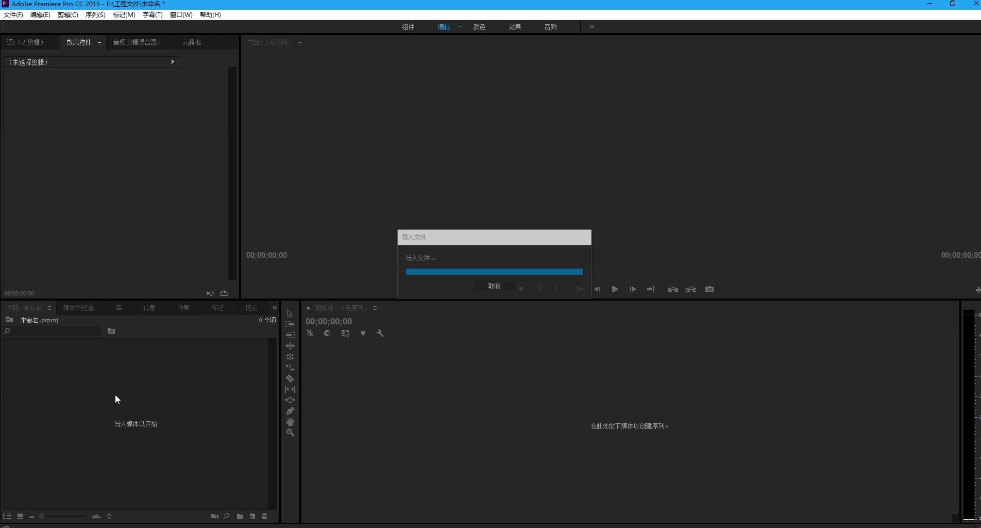
Task: Open the 文件(F) menu
Action: coord(13,15)
